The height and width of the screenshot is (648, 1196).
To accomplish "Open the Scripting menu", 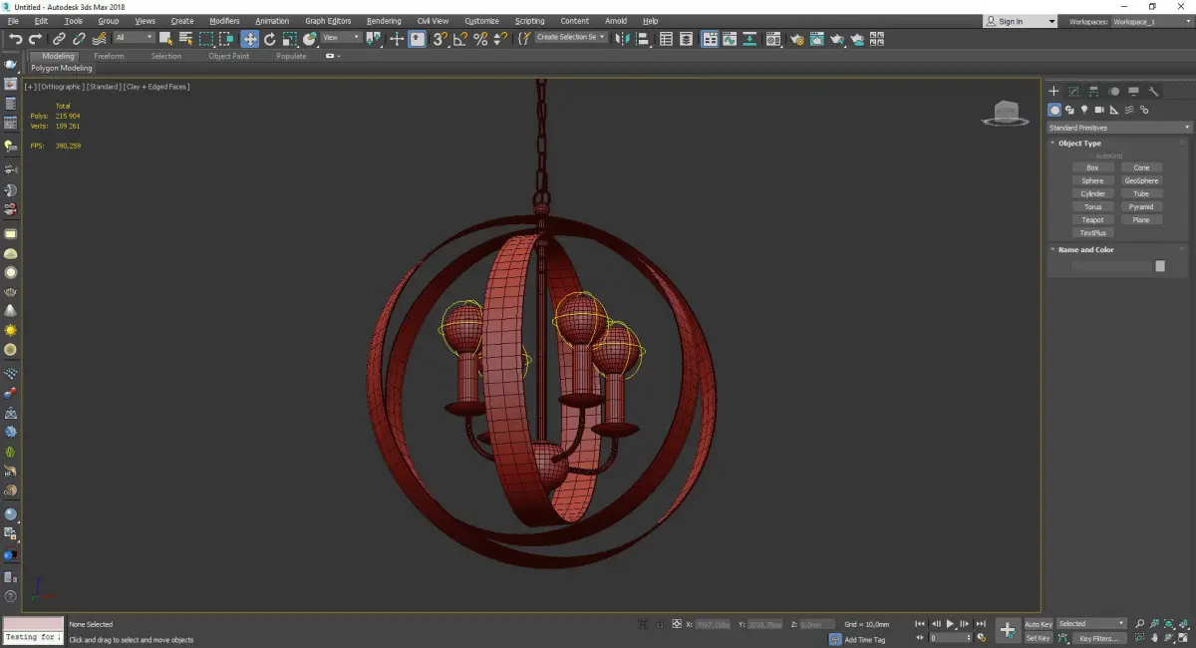I will click(529, 21).
